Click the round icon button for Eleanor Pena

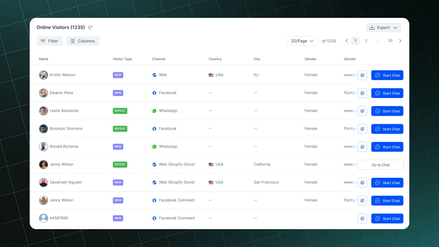(x=362, y=93)
